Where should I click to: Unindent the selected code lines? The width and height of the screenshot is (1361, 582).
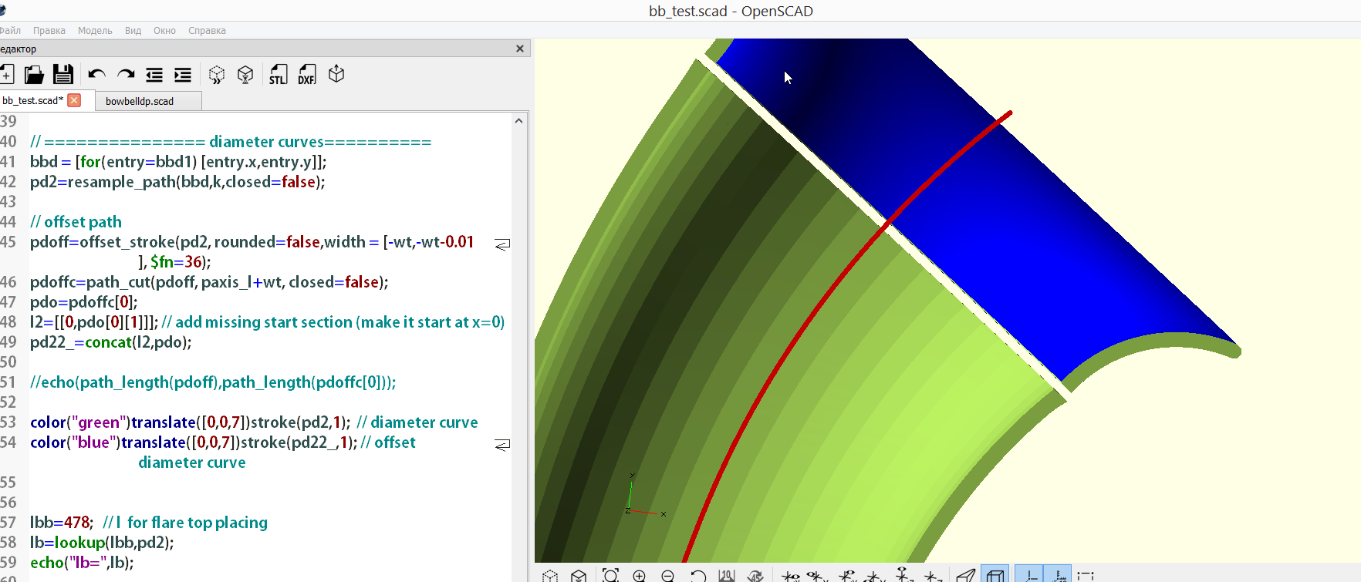coord(154,75)
